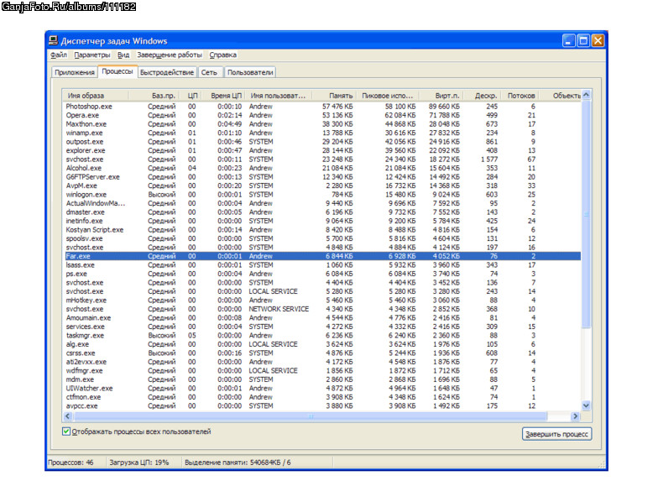Click the Загрузка ЦП: 19% status entry
Image resolution: width=653 pixels, height=502 pixels.
(139, 463)
